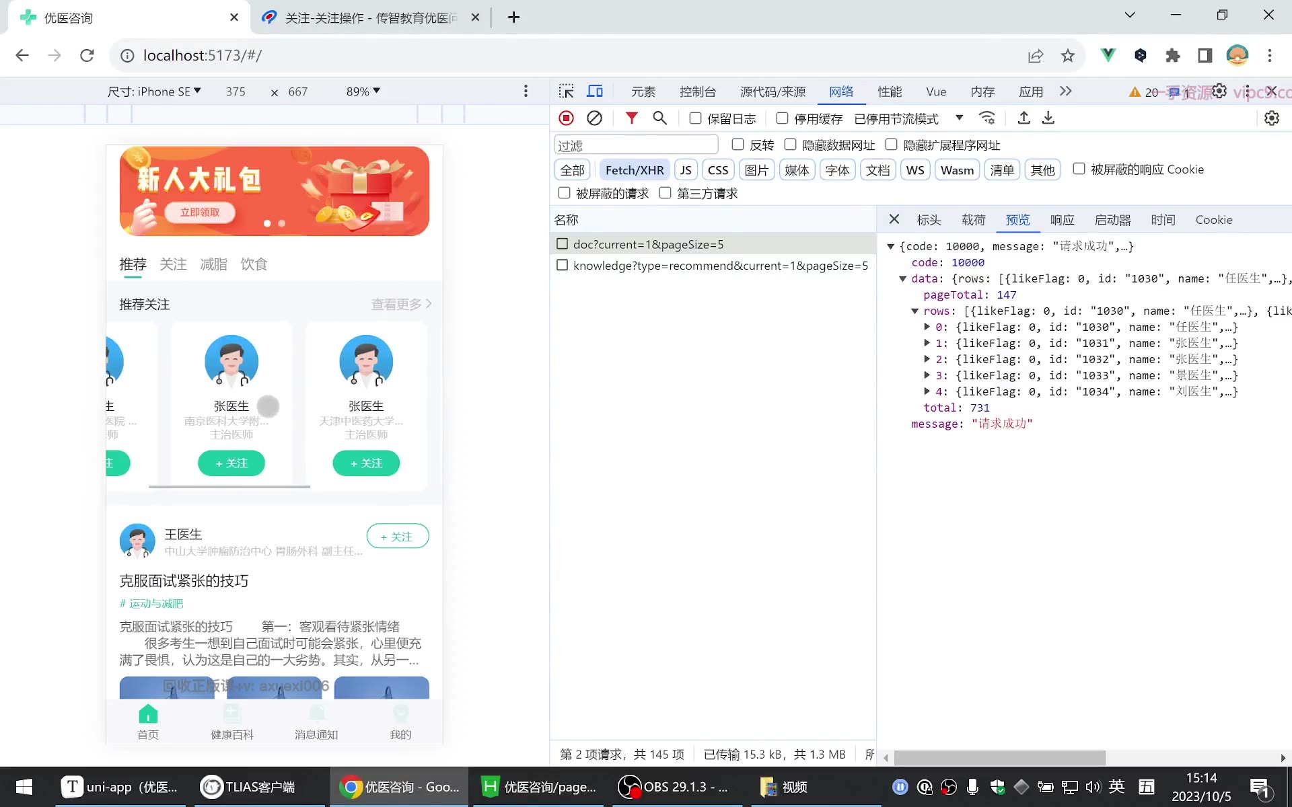Open the 健康百科 tab in app
Screen dimensions: 1292x807
[231, 722]
